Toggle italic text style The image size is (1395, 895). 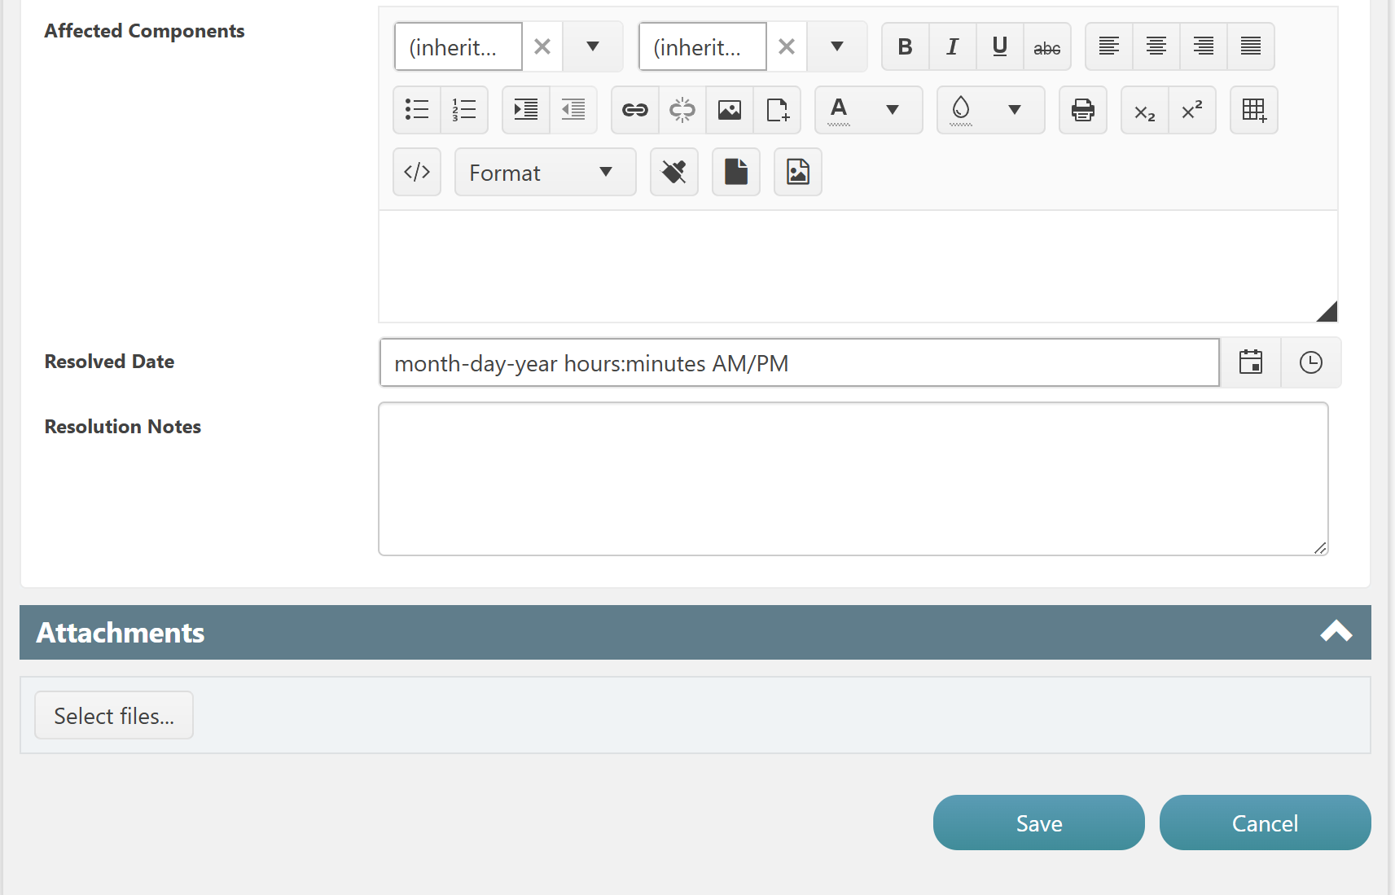tap(952, 47)
